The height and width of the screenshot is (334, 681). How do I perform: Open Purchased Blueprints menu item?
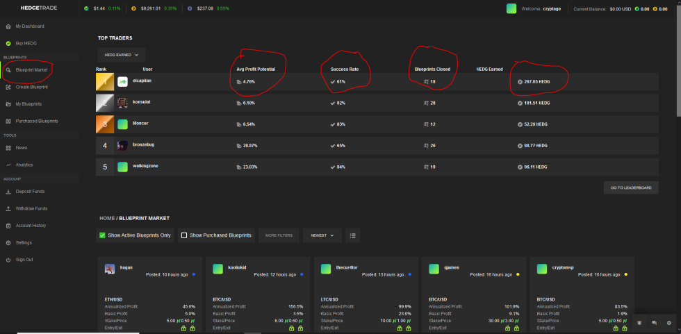point(36,122)
